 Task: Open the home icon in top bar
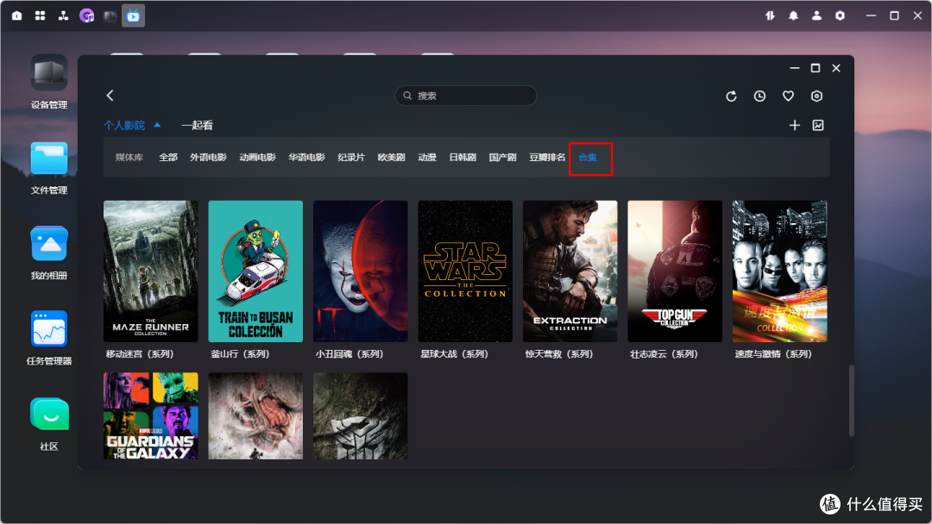(16, 16)
